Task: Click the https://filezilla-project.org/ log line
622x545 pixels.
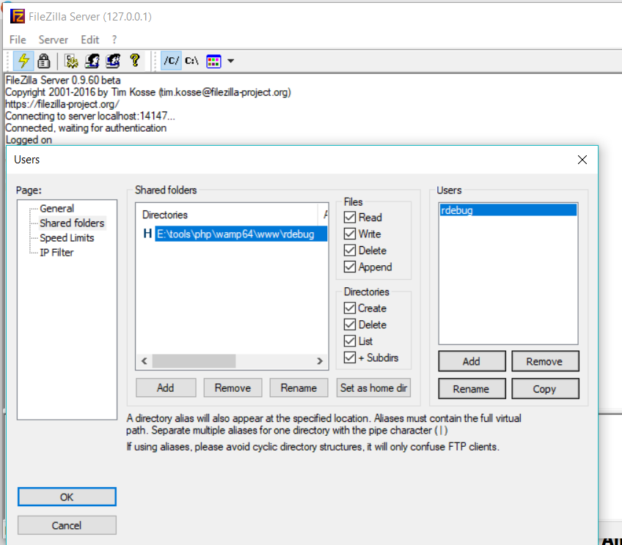Action: pos(62,104)
